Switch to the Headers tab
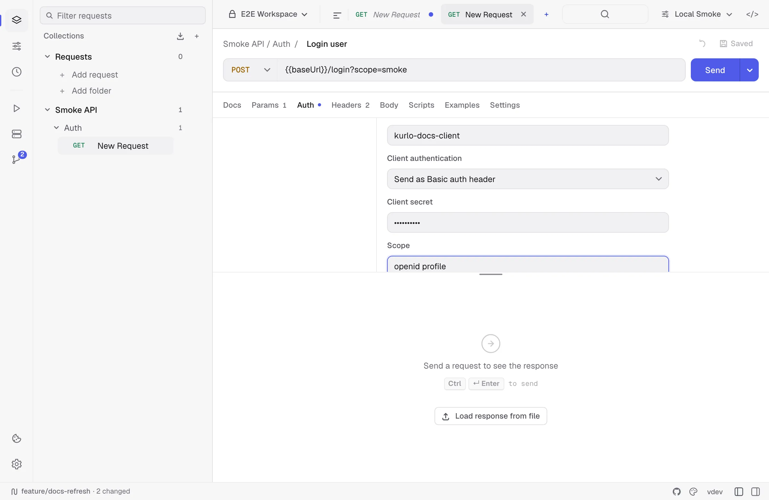This screenshot has height=500, width=769. pos(350,105)
